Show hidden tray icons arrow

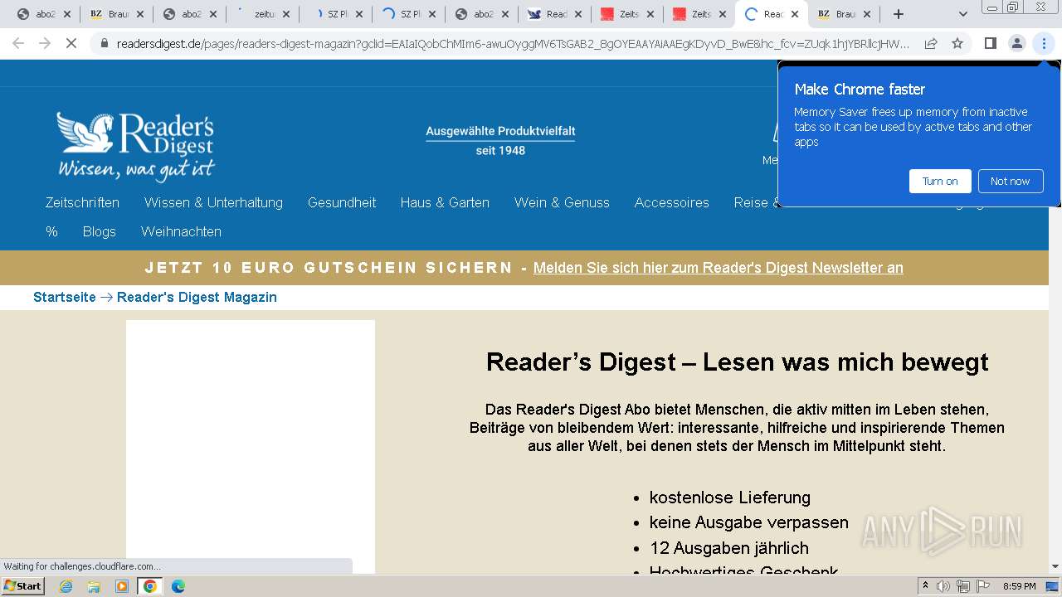pyautogui.click(x=925, y=586)
